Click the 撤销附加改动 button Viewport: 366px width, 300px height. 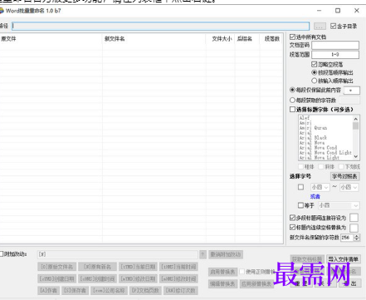(x=226, y=254)
